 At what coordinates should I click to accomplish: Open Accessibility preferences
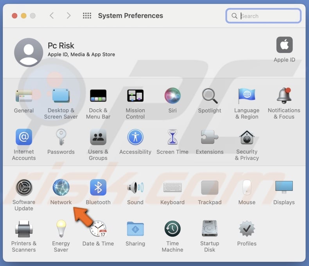tap(135, 138)
